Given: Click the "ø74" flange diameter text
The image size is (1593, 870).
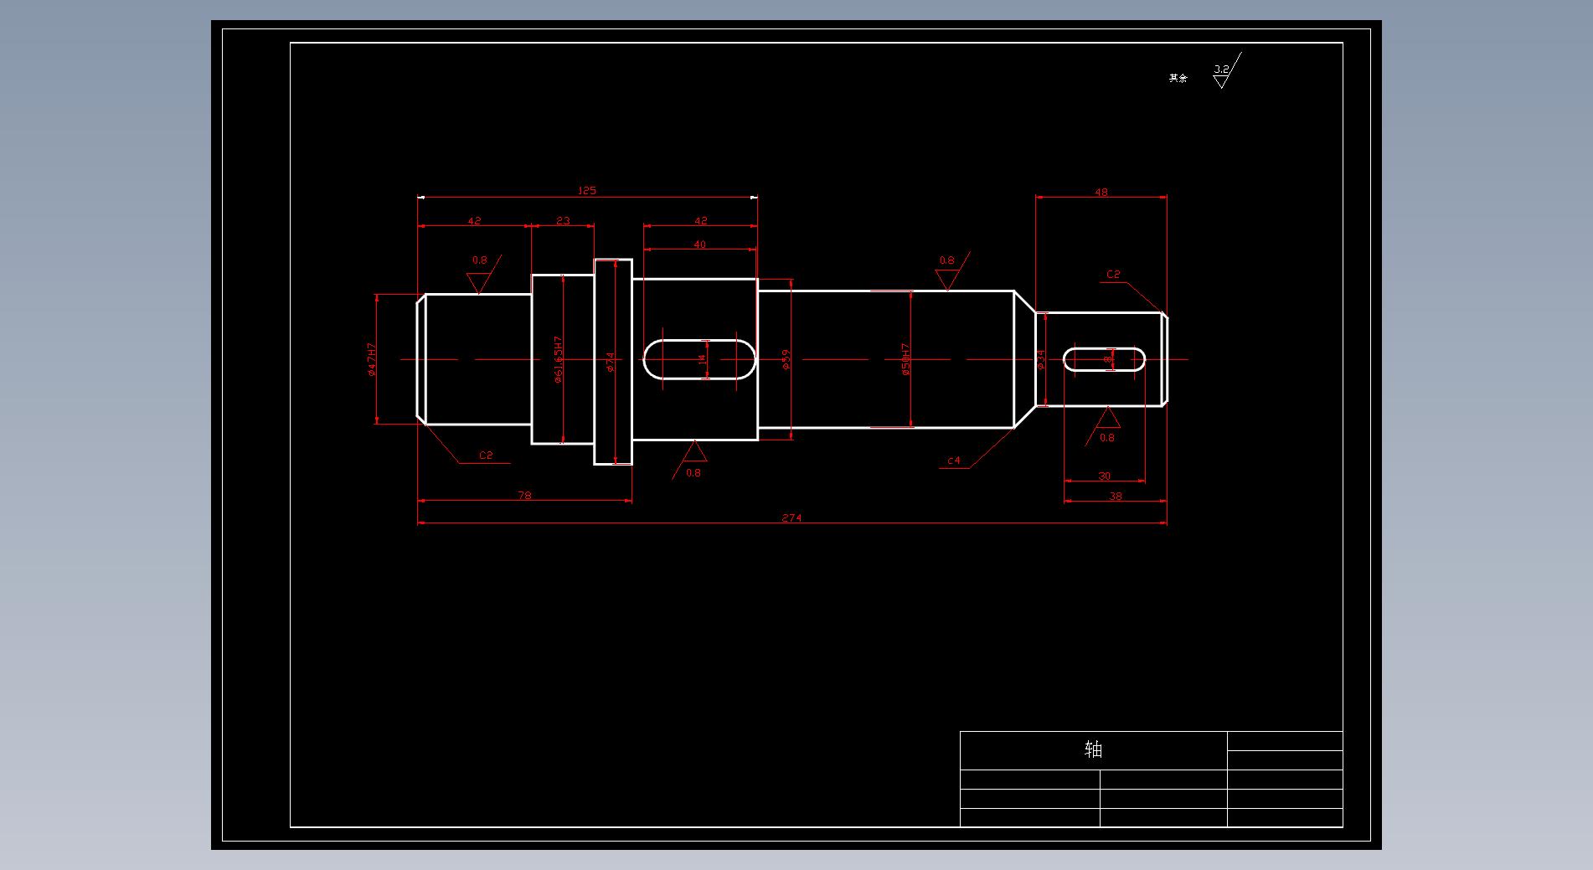Looking at the screenshot, I should pyautogui.click(x=611, y=361).
